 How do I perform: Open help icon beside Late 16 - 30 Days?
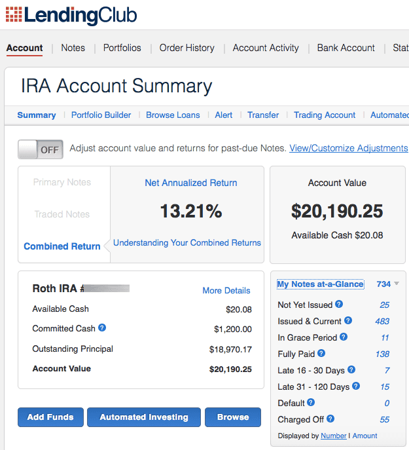point(351,369)
